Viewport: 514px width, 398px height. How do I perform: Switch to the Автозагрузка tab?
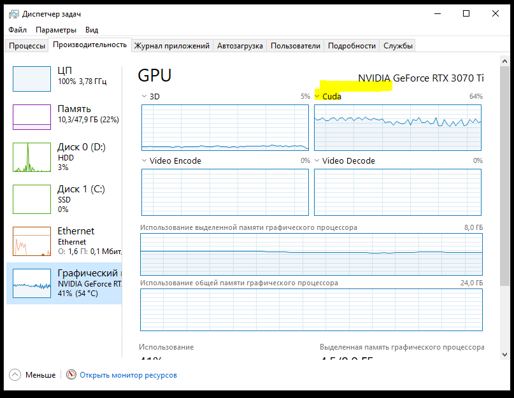click(x=240, y=46)
